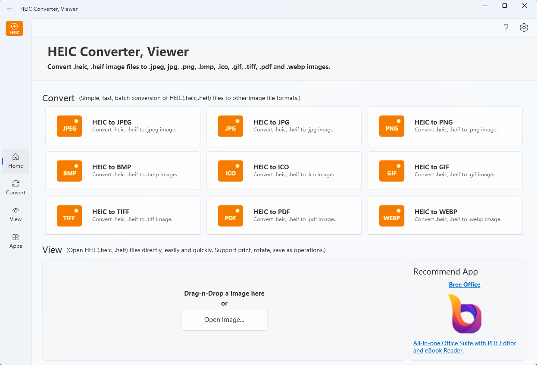Open settings with the gear icon
The width and height of the screenshot is (537, 365).
click(524, 28)
